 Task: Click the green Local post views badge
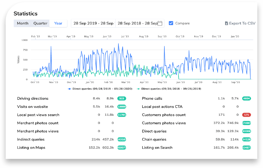click(121, 115)
